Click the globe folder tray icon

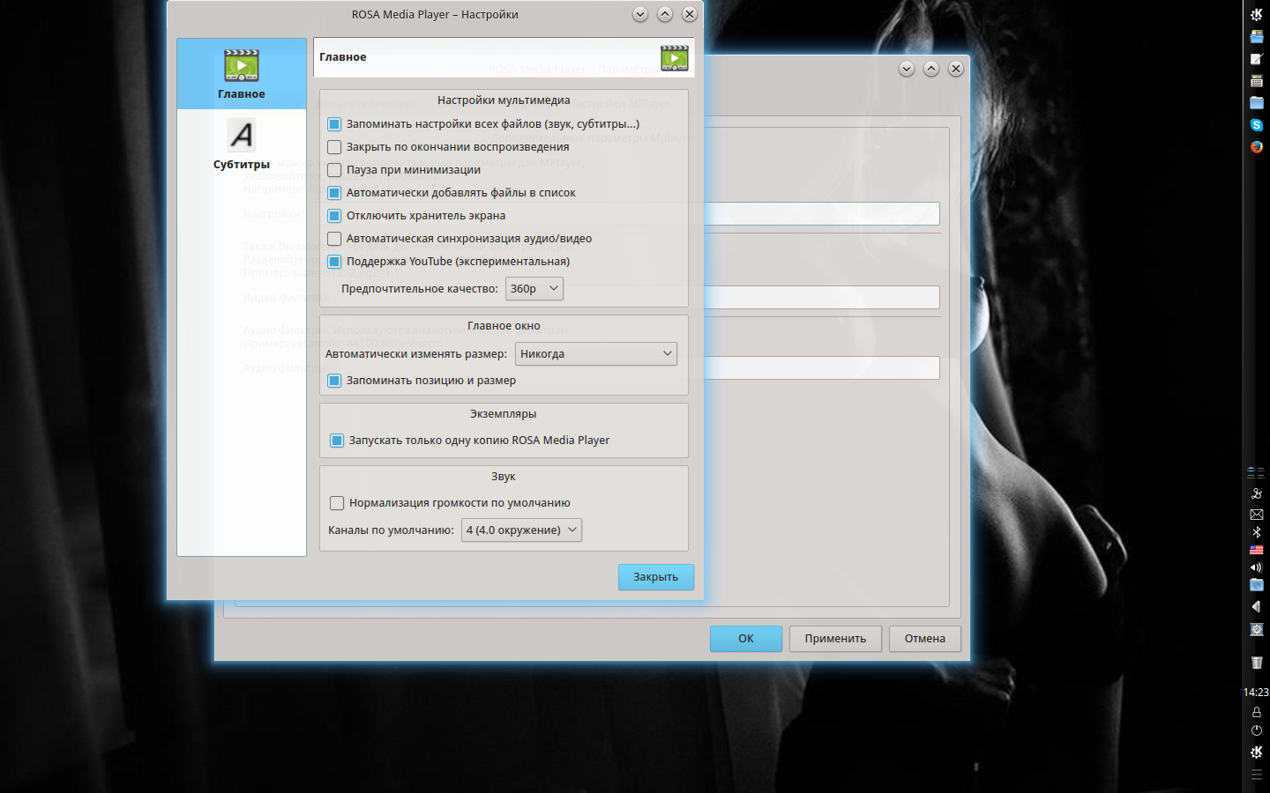(1257, 585)
